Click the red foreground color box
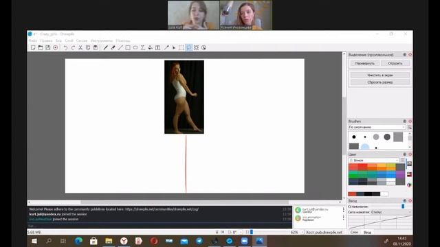This screenshot has height=247, width=440. [352, 194]
